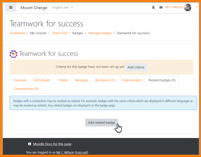Switch to the Overview tab

click(20, 80)
